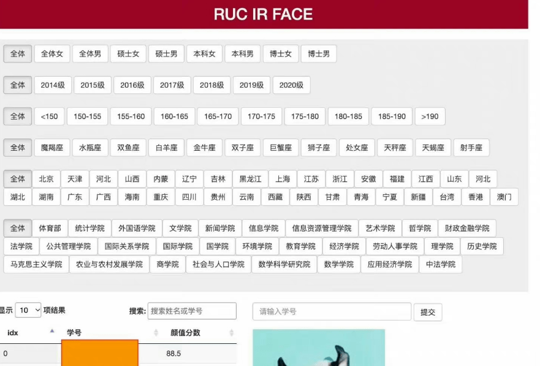
Task: Filter to the 2020级 cohort
Action: 291,85
